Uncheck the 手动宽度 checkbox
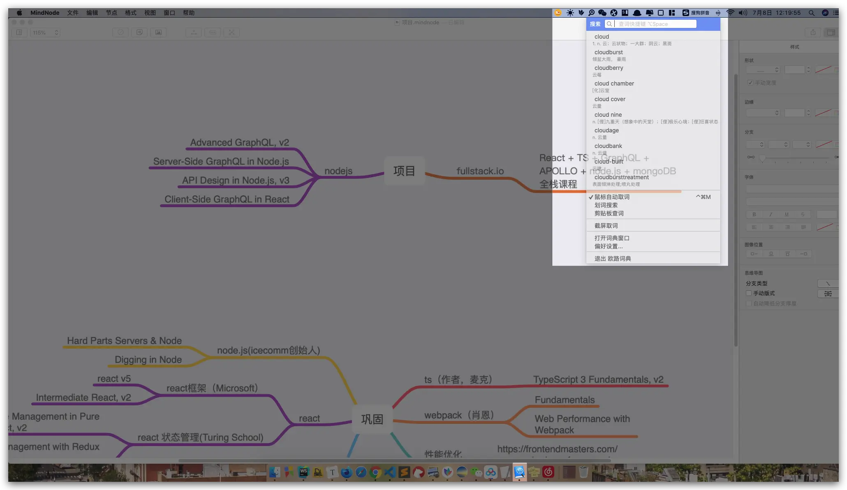This screenshot has height=490, width=847. coord(750,83)
